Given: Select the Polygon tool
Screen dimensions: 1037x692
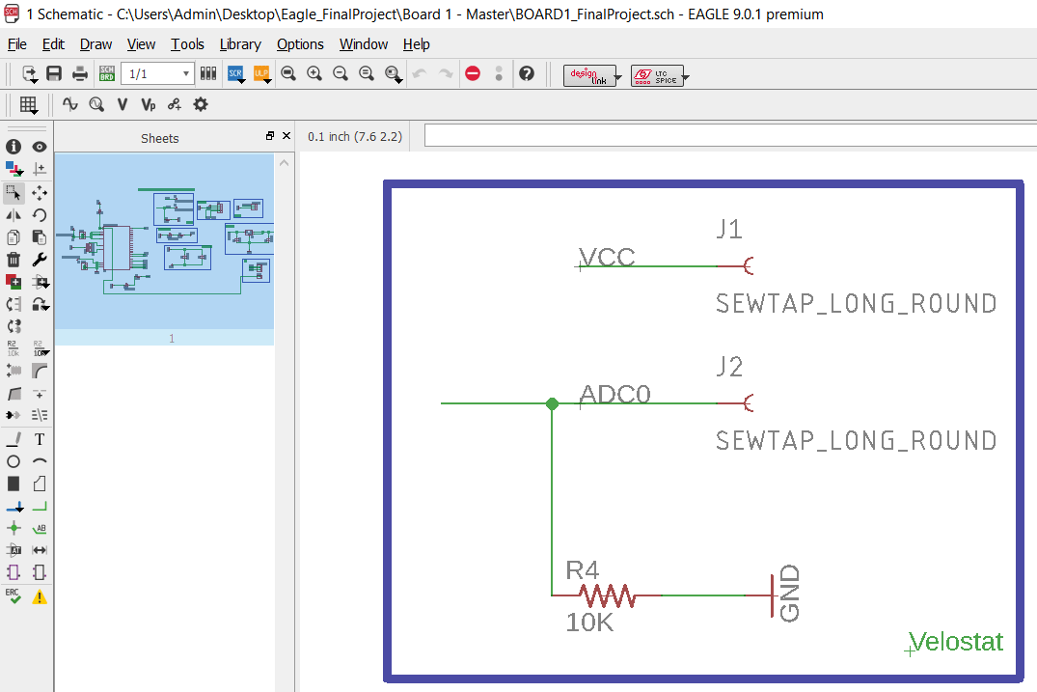Looking at the screenshot, I should point(40,484).
